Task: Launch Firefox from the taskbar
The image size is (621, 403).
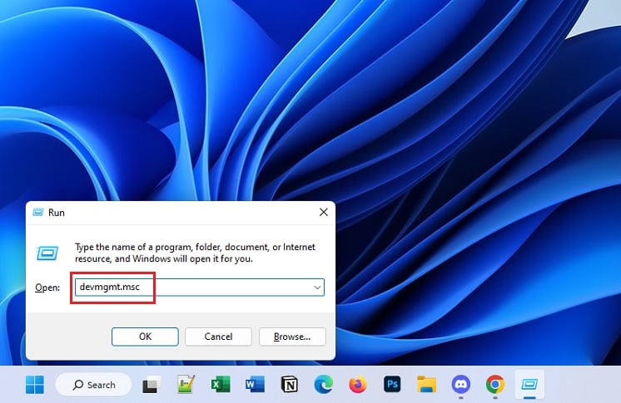Action: pyautogui.click(x=358, y=385)
